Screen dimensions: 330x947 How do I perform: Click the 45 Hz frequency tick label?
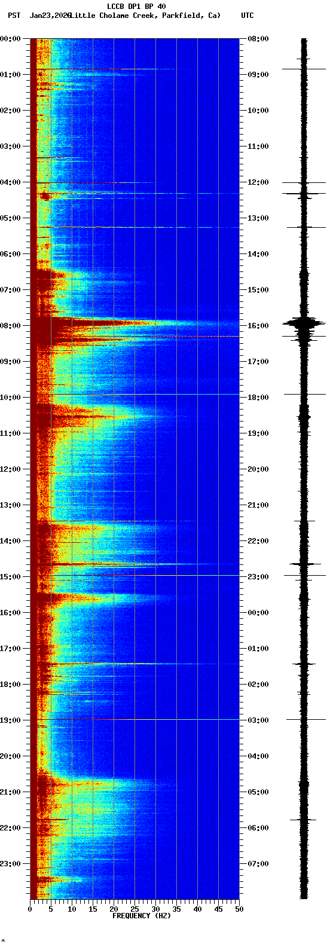pos(218,909)
